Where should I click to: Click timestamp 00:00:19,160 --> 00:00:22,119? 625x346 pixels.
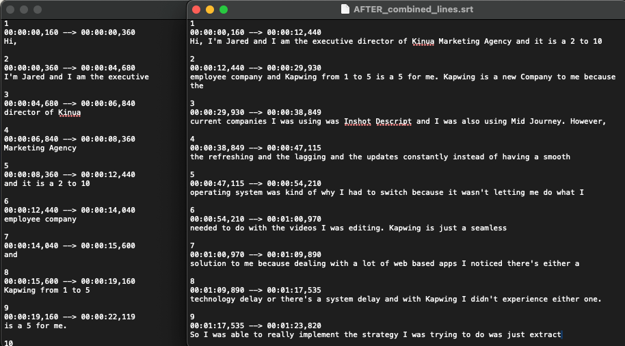click(70, 317)
